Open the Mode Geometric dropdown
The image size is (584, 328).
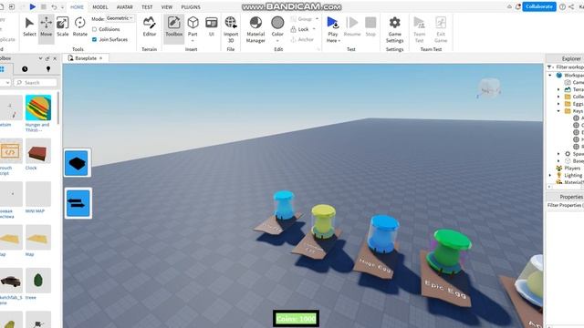point(120,18)
